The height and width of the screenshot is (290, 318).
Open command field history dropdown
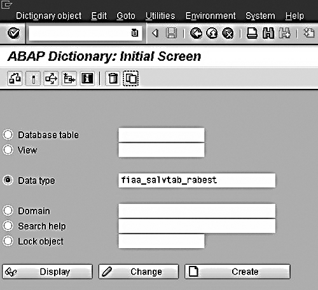tap(134, 33)
